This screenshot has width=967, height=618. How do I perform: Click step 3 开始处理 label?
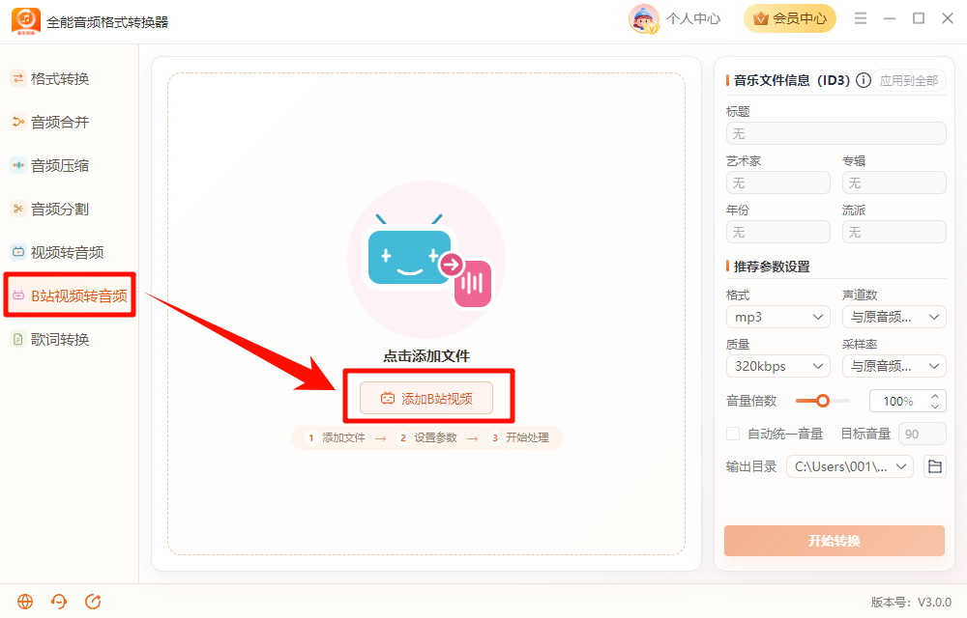pos(527,437)
